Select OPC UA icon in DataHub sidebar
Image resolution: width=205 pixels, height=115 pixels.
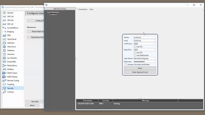point(4,17)
